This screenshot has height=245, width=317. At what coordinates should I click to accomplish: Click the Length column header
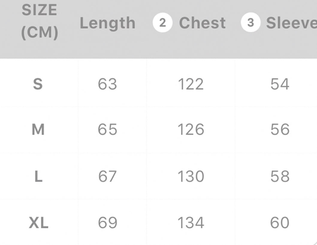pos(107,23)
